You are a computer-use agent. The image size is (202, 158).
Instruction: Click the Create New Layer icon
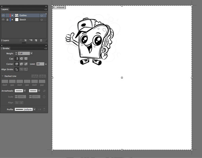[36, 40]
